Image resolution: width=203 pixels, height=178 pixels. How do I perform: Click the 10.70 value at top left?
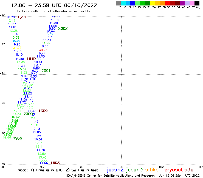coord(10,17)
